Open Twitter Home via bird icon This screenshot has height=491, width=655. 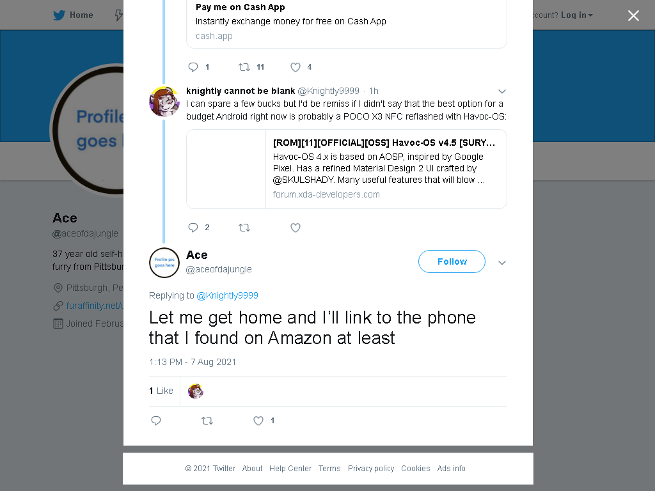[59, 15]
